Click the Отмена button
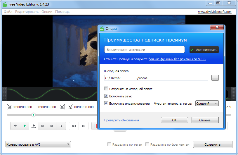Image resolution: width=238 pixels, height=155 pixels. click(x=205, y=120)
